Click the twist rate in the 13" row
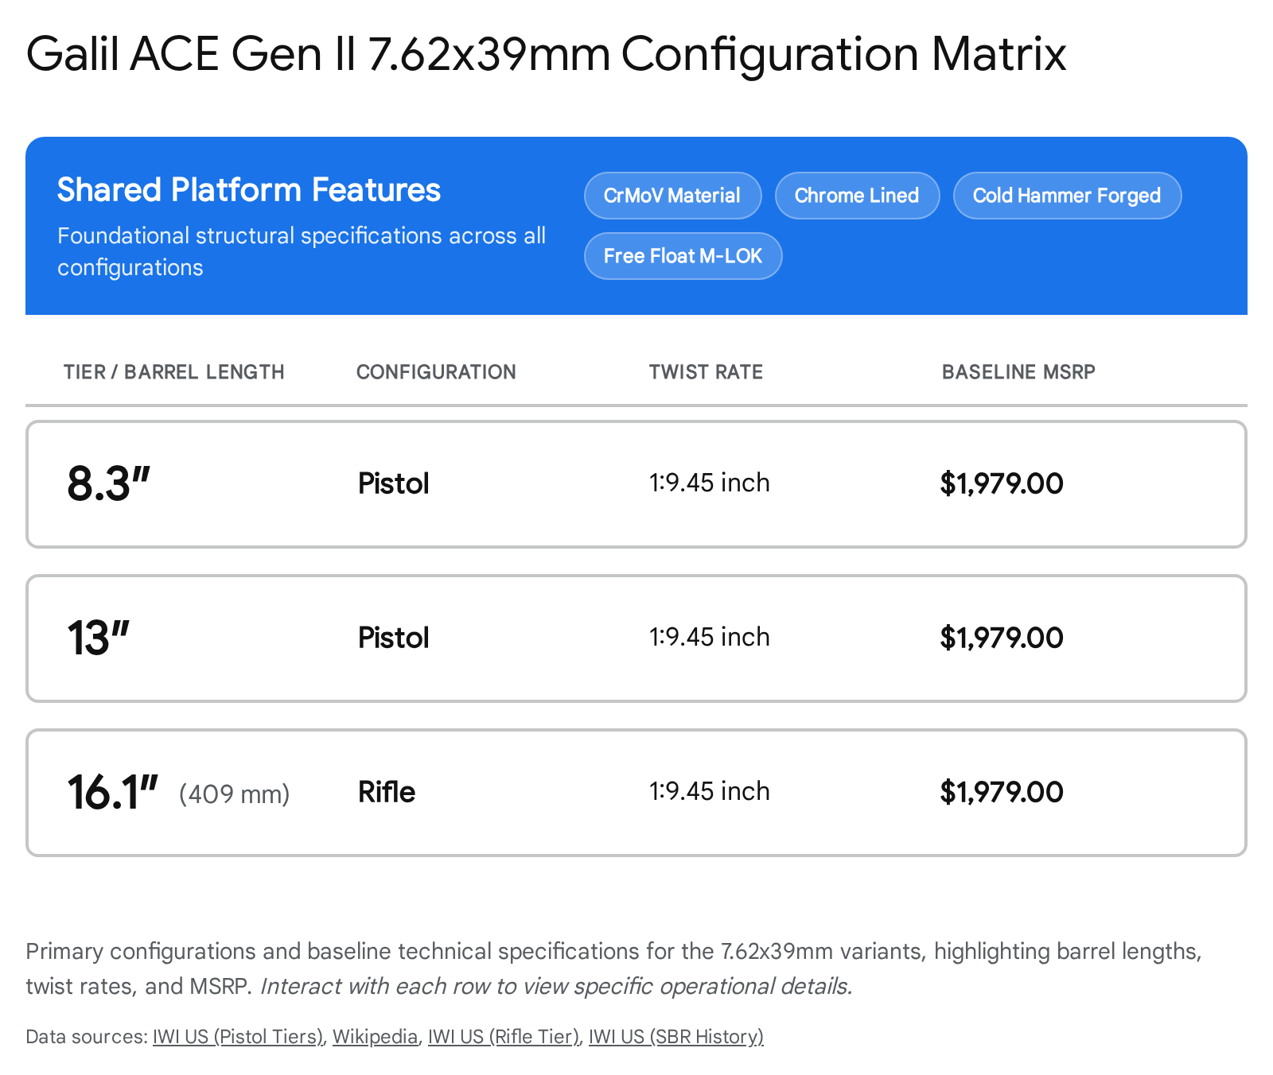 pos(710,637)
